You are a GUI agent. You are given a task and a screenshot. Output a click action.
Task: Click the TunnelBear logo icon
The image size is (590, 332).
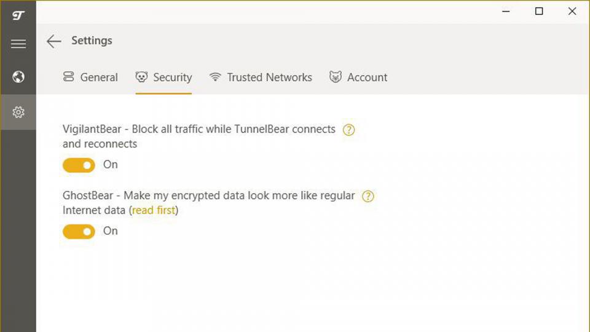(18, 15)
